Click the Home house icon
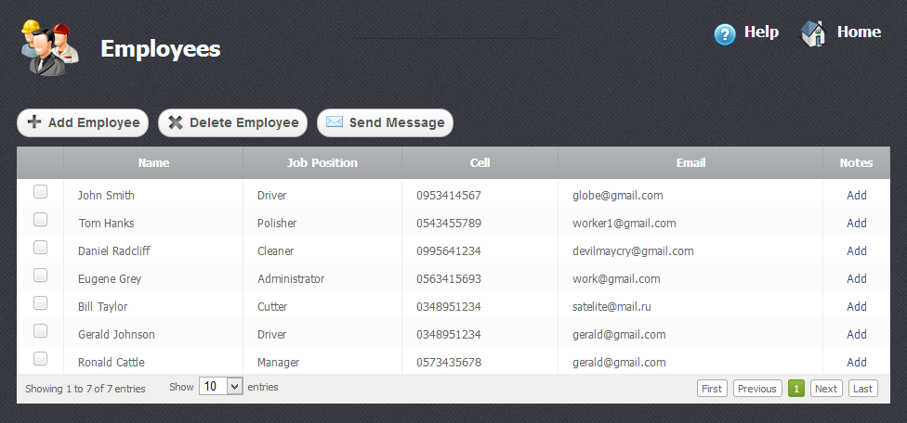907x423 pixels. click(812, 34)
